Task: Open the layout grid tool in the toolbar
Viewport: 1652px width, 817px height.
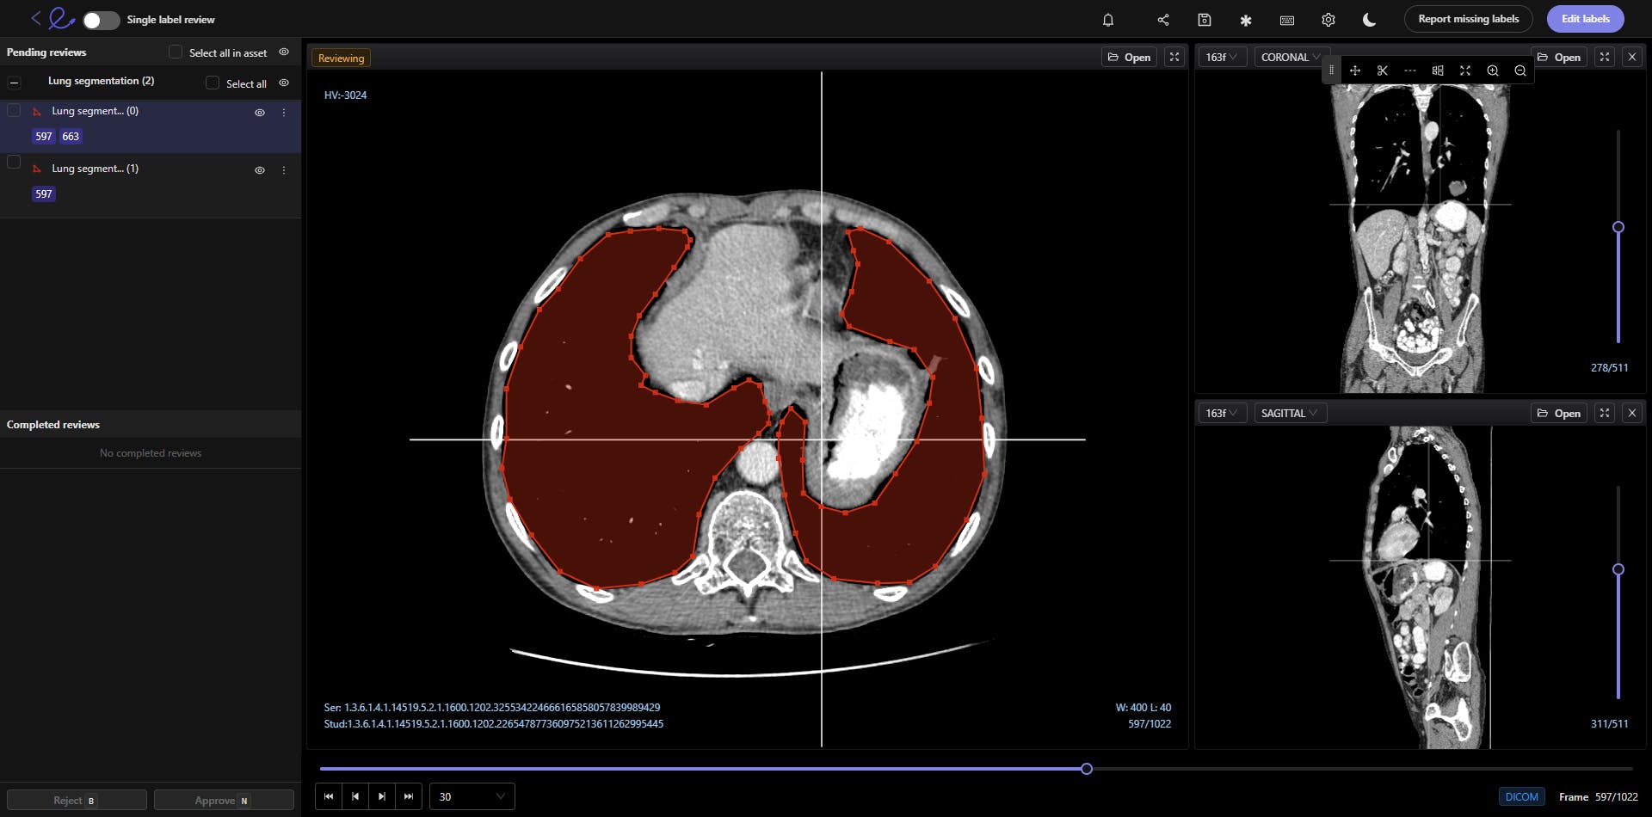Action: coord(1438,71)
